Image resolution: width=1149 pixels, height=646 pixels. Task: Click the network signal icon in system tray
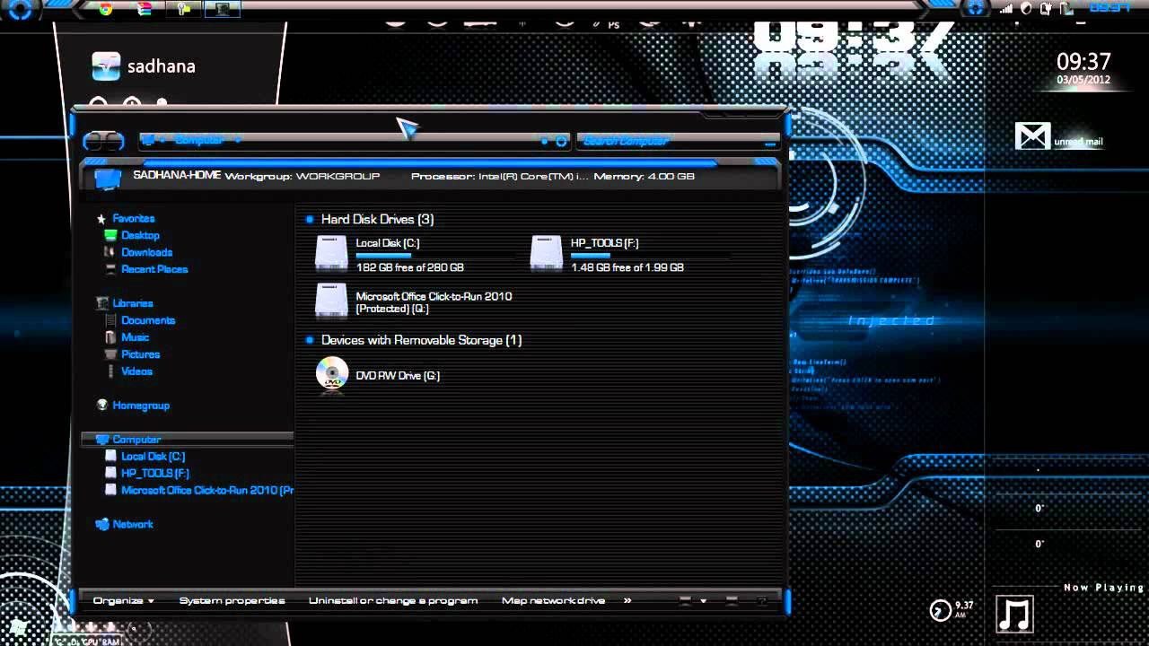point(1005,9)
